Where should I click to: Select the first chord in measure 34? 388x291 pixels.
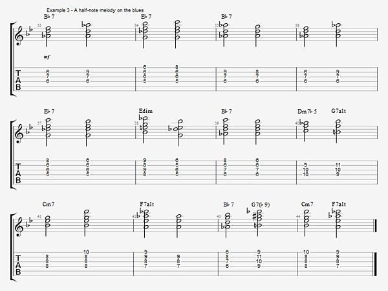(x=145, y=30)
